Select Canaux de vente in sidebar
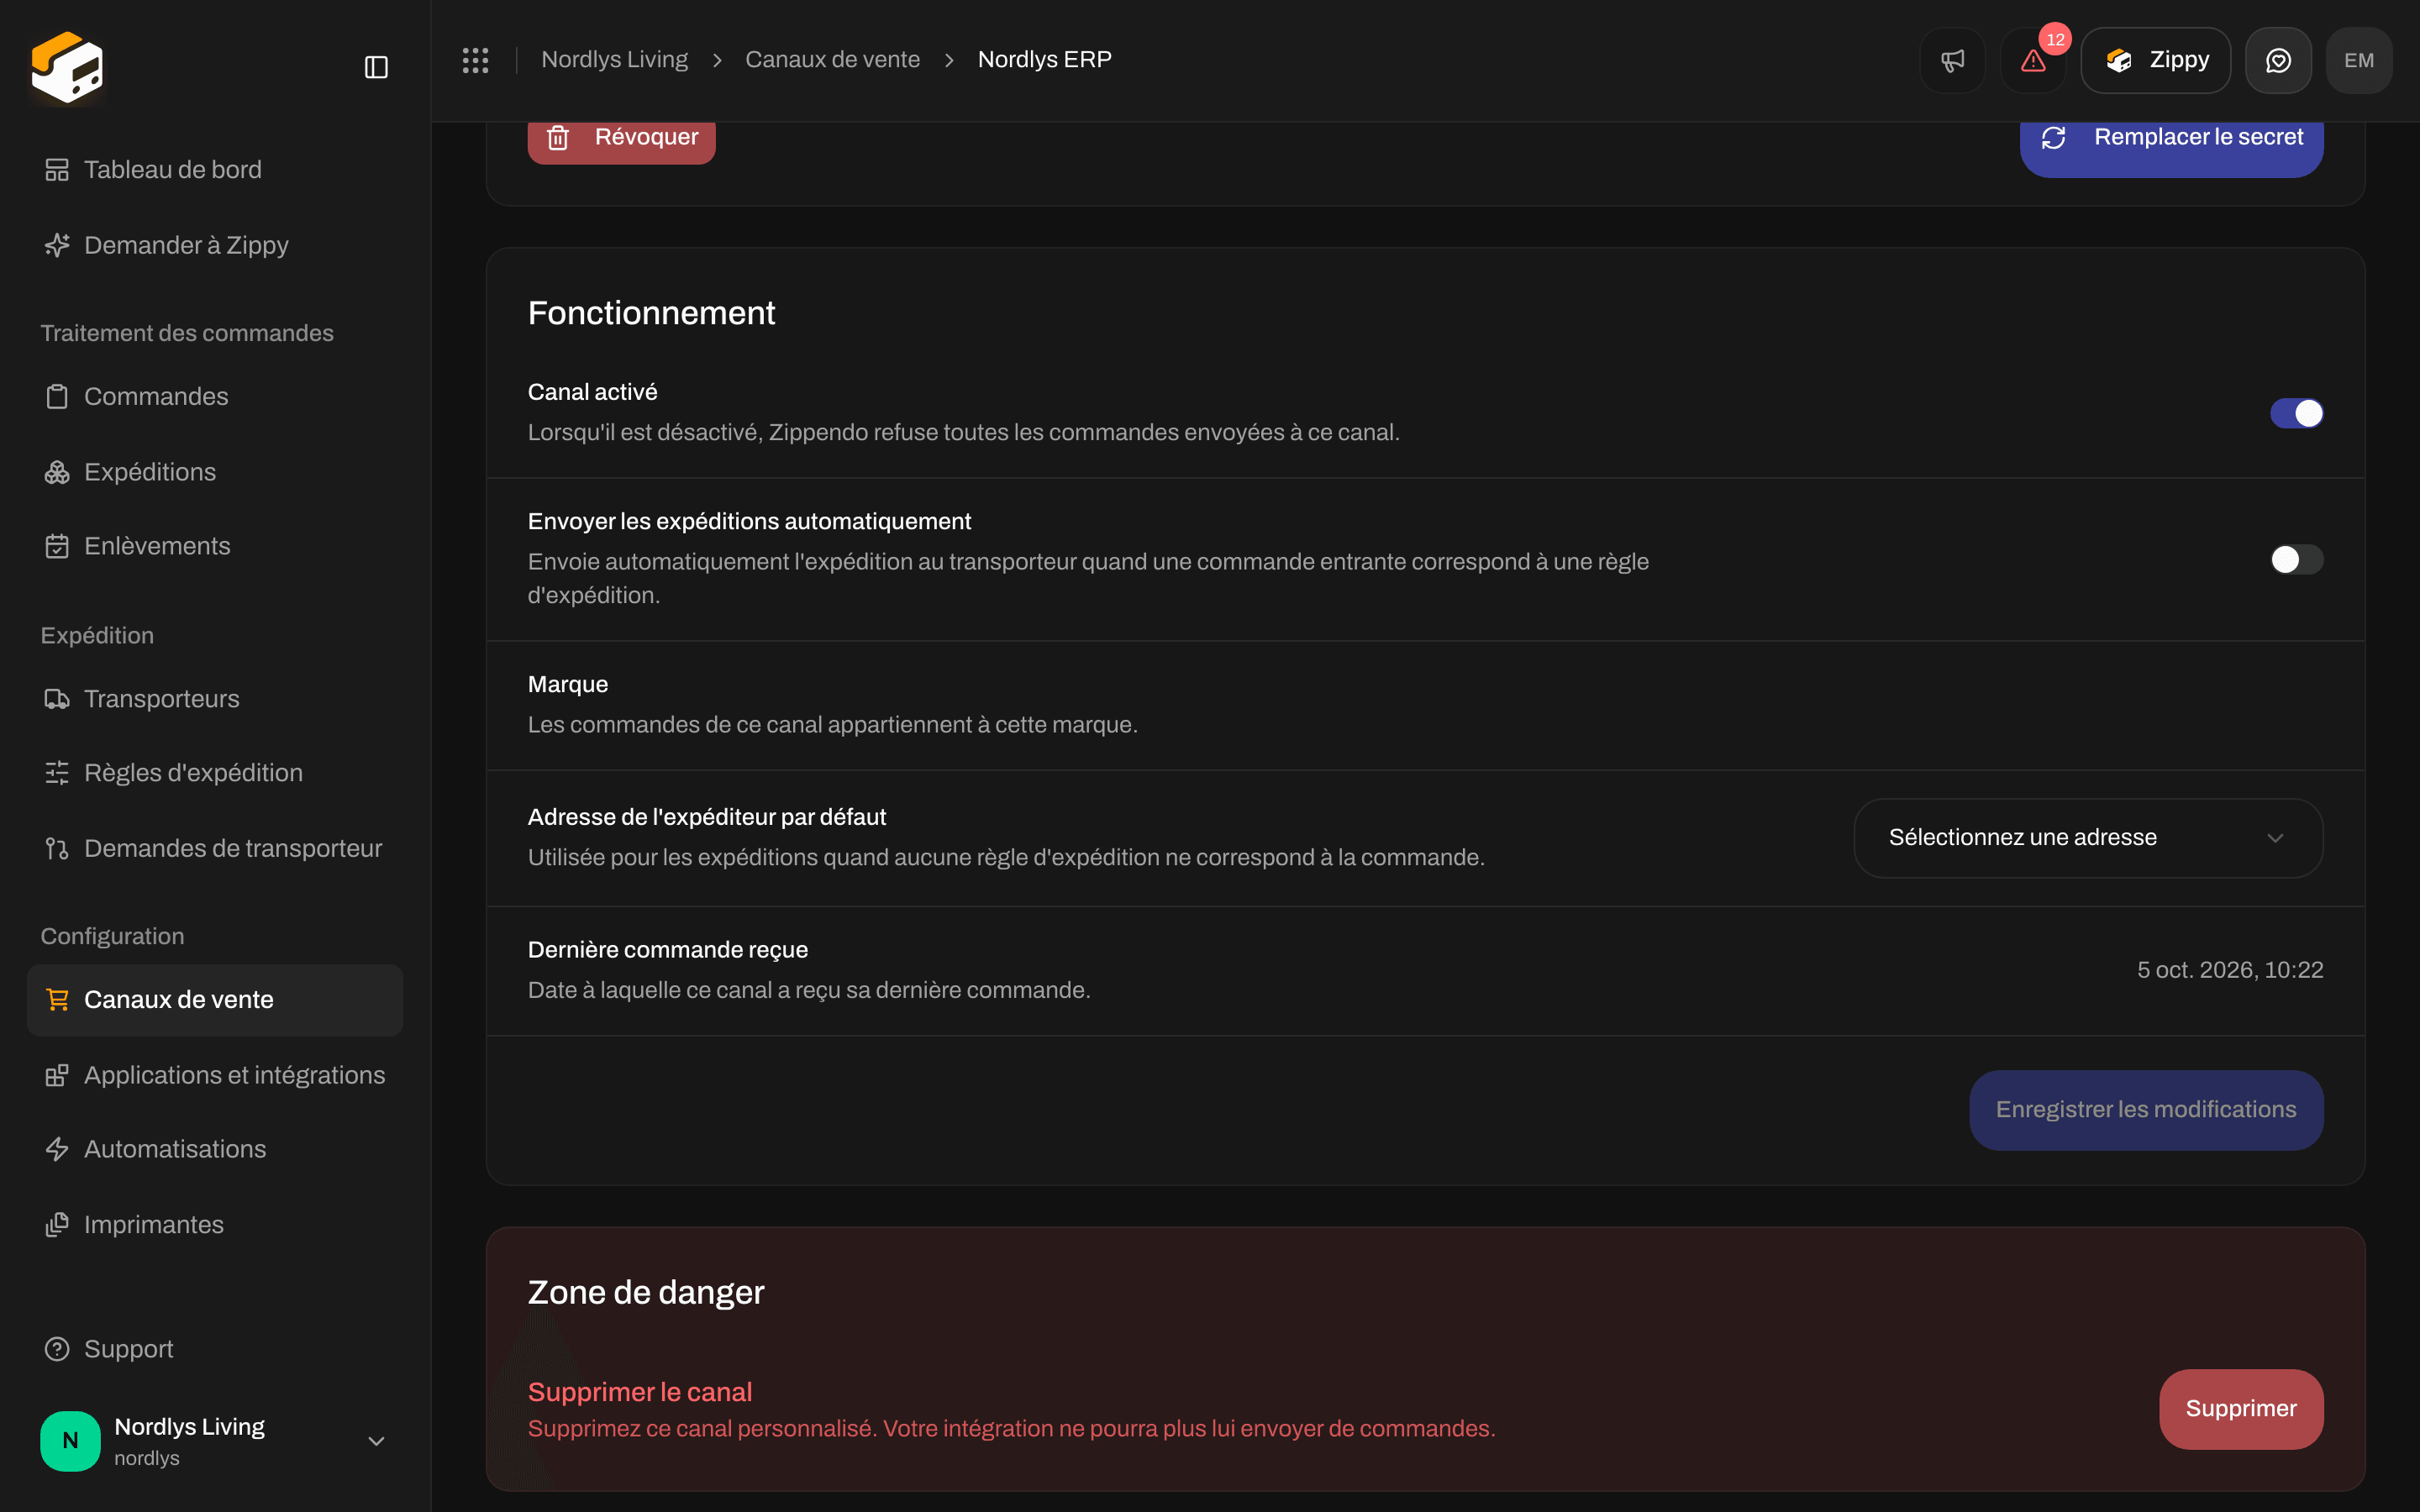Screen dimensions: 2420x1512 pos(215,1000)
